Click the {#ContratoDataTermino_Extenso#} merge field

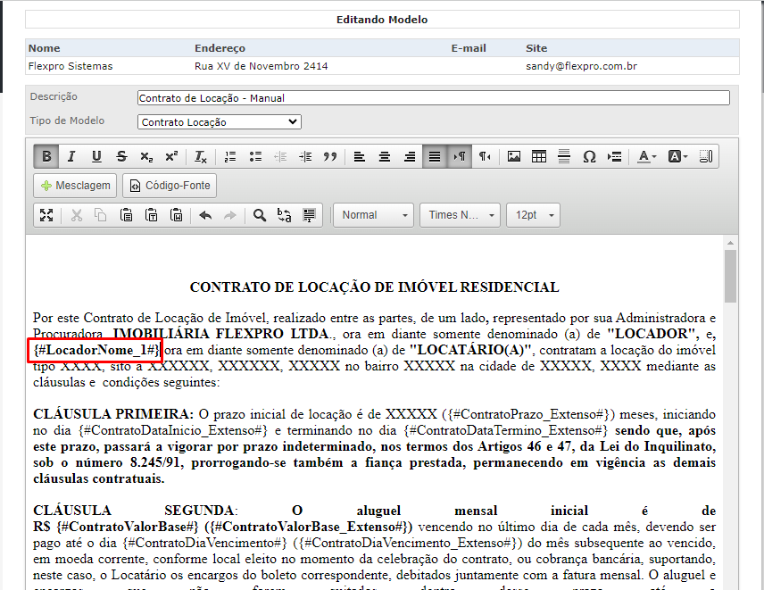pos(506,430)
